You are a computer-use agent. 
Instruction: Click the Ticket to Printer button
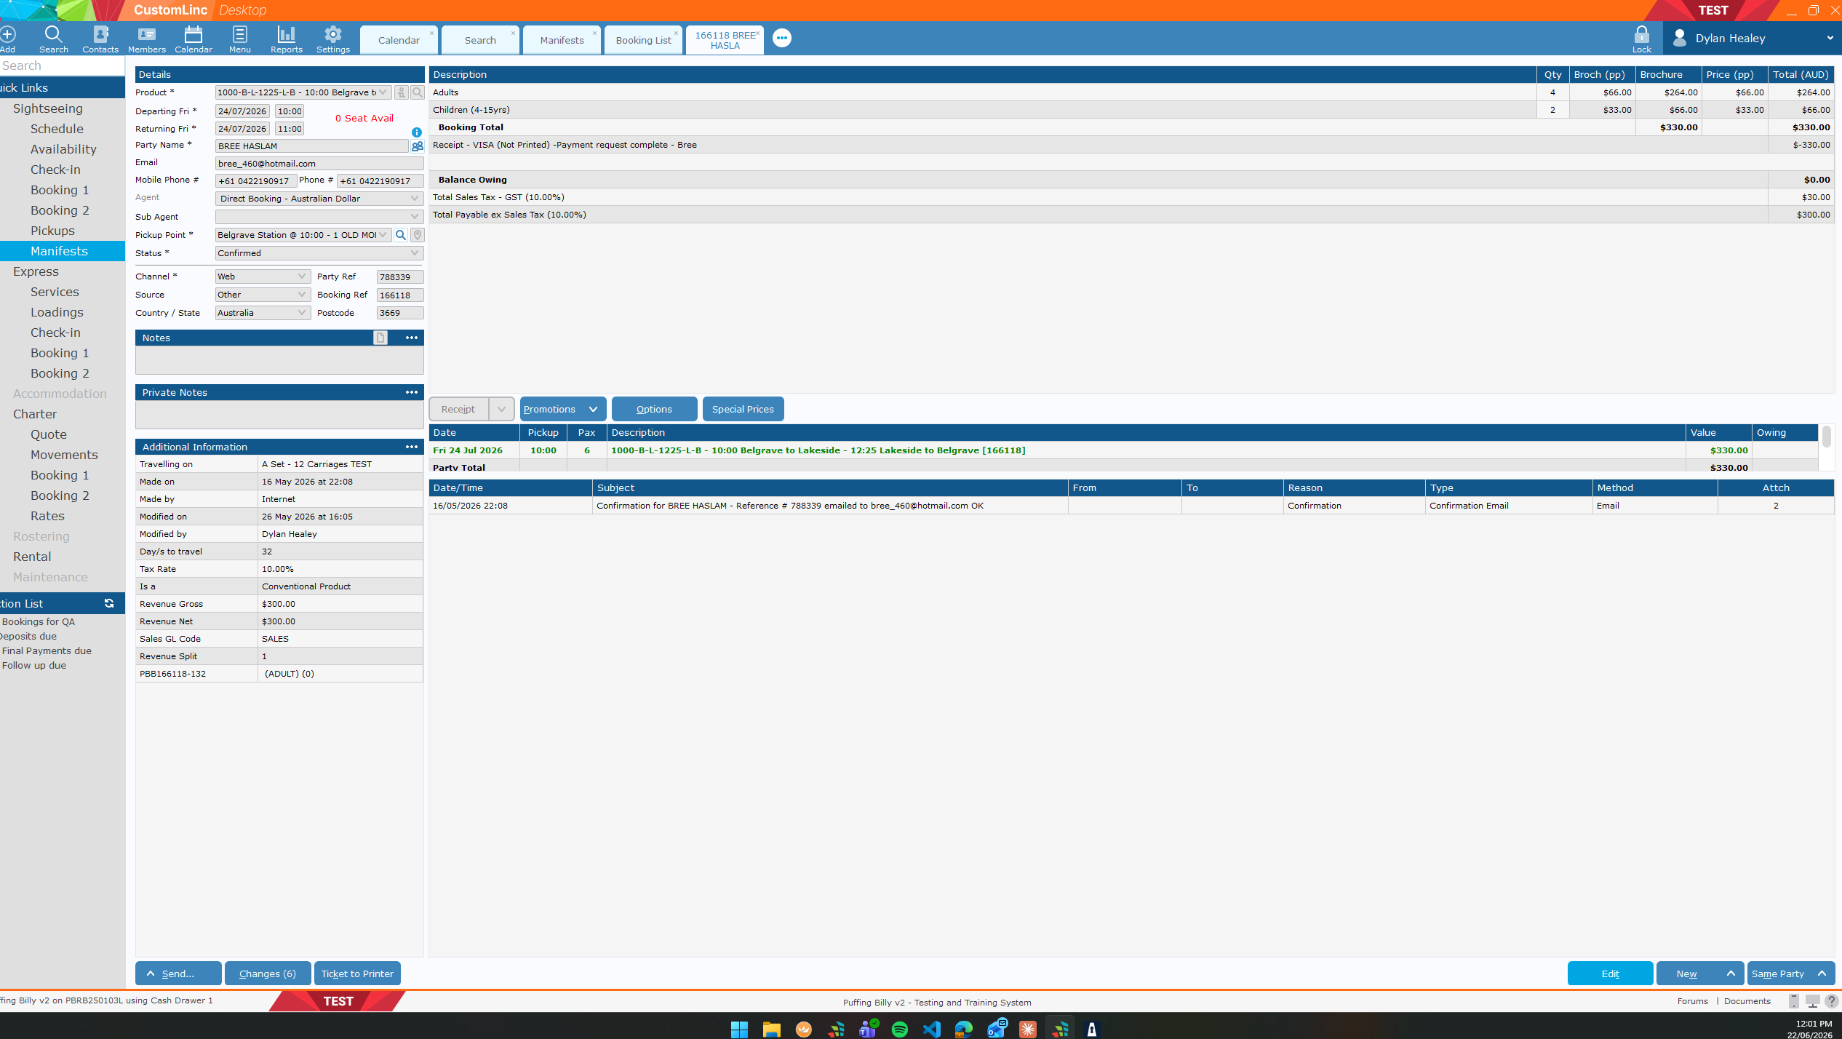356,974
